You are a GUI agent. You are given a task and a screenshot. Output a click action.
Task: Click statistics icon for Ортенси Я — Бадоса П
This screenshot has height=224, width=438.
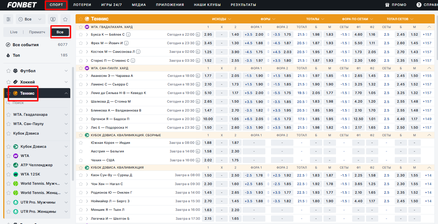[x=198, y=119]
